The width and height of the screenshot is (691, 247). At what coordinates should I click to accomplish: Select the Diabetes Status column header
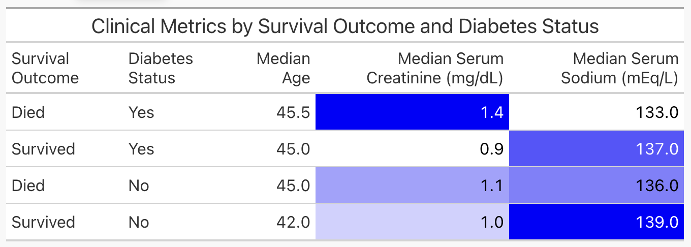pyautogui.click(x=161, y=68)
